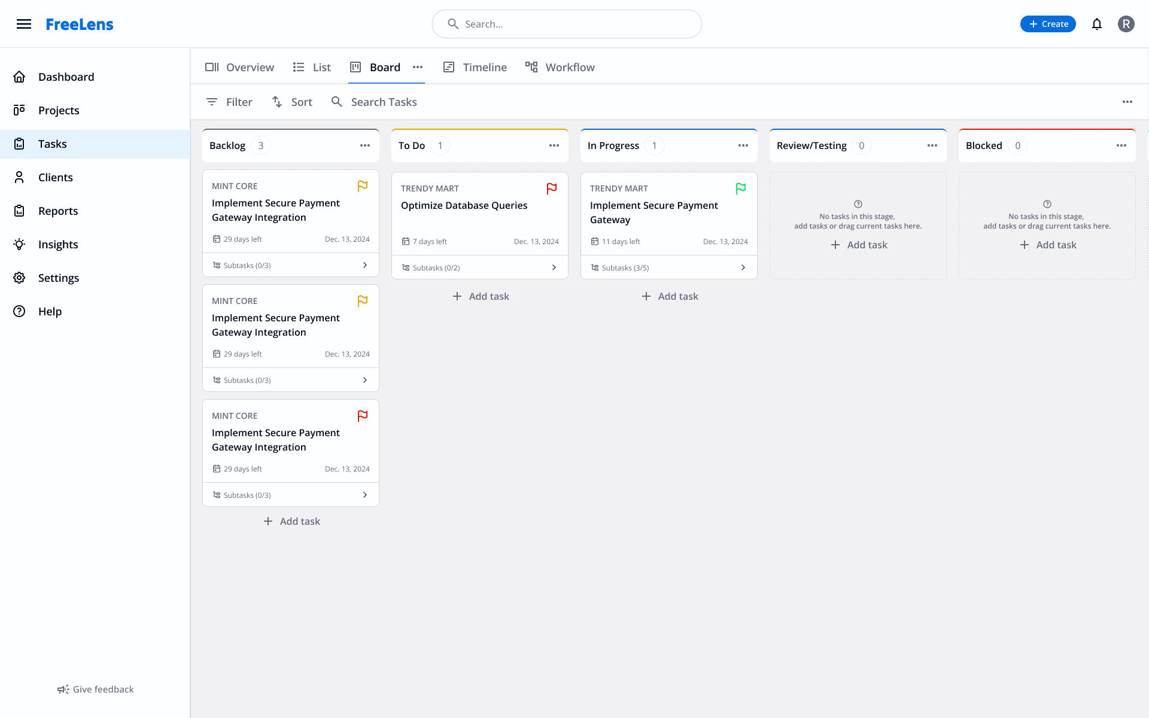1149x718 pixels.
Task: Open board toolbar overflow menu at right
Action: tap(1127, 102)
